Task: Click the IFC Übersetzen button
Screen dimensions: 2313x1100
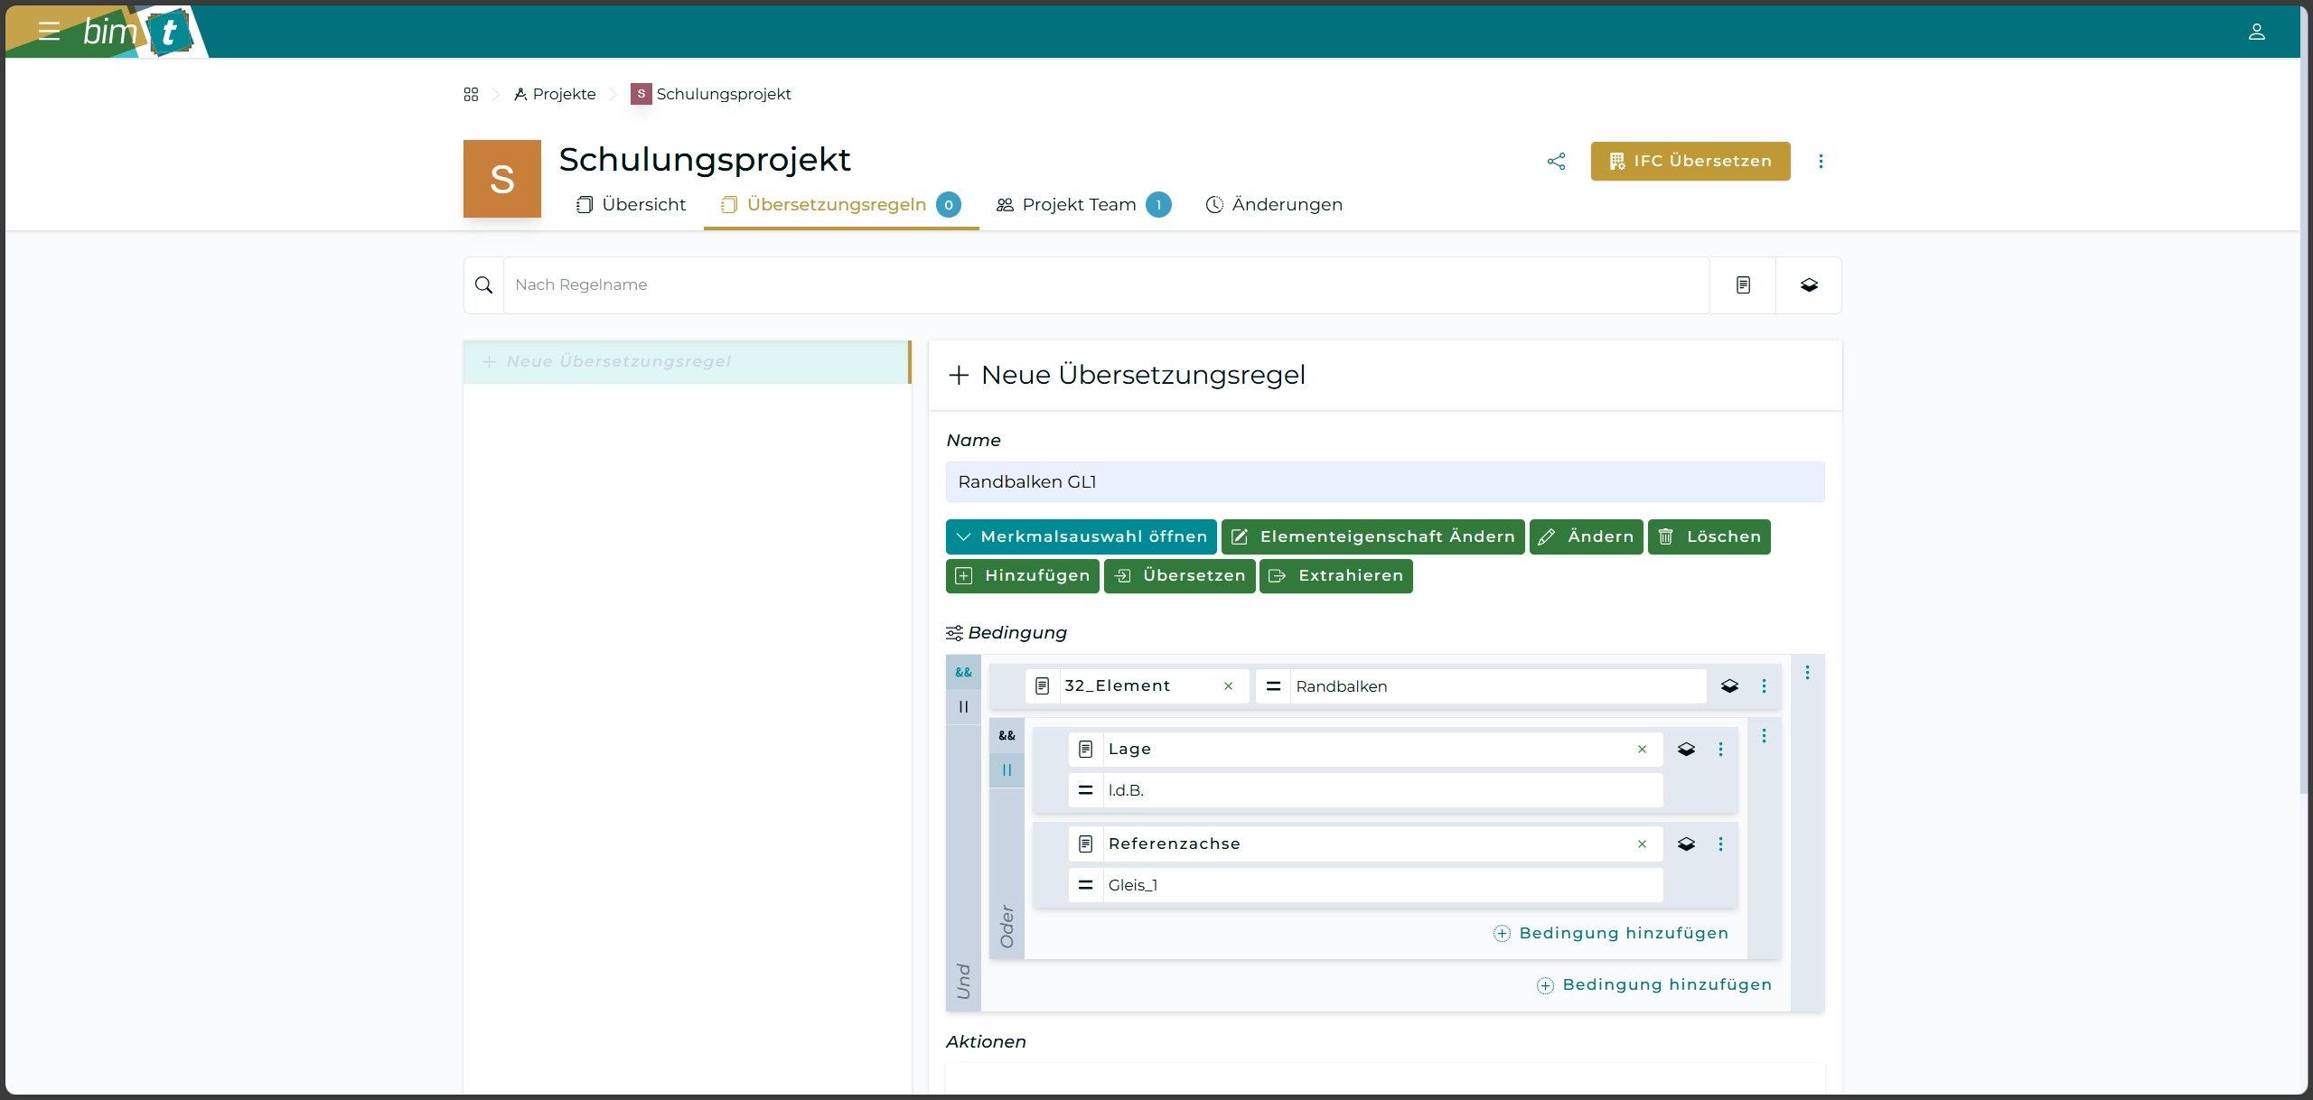Action: point(1690,161)
